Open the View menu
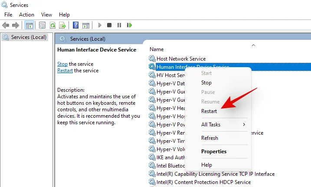This screenshot has height=187, width=311. click(46, 15)
